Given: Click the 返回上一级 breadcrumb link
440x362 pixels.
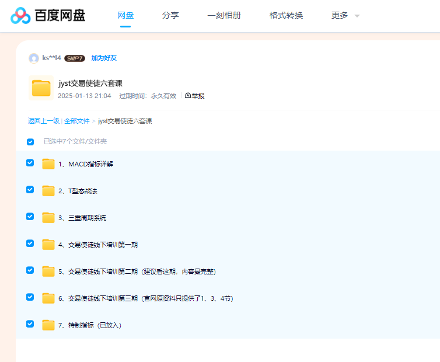Looking at the screenshot, I should click(44, 121).
